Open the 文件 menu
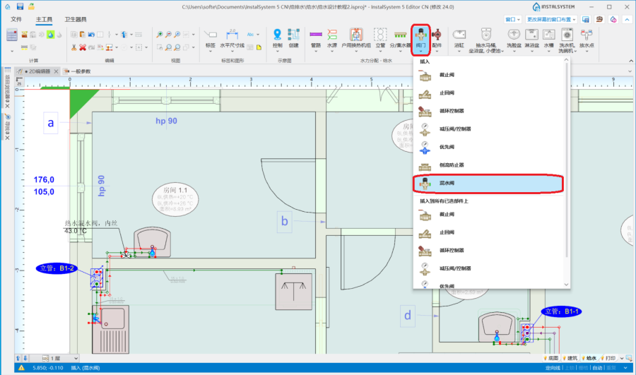636x375 pixels. (16, 20)
